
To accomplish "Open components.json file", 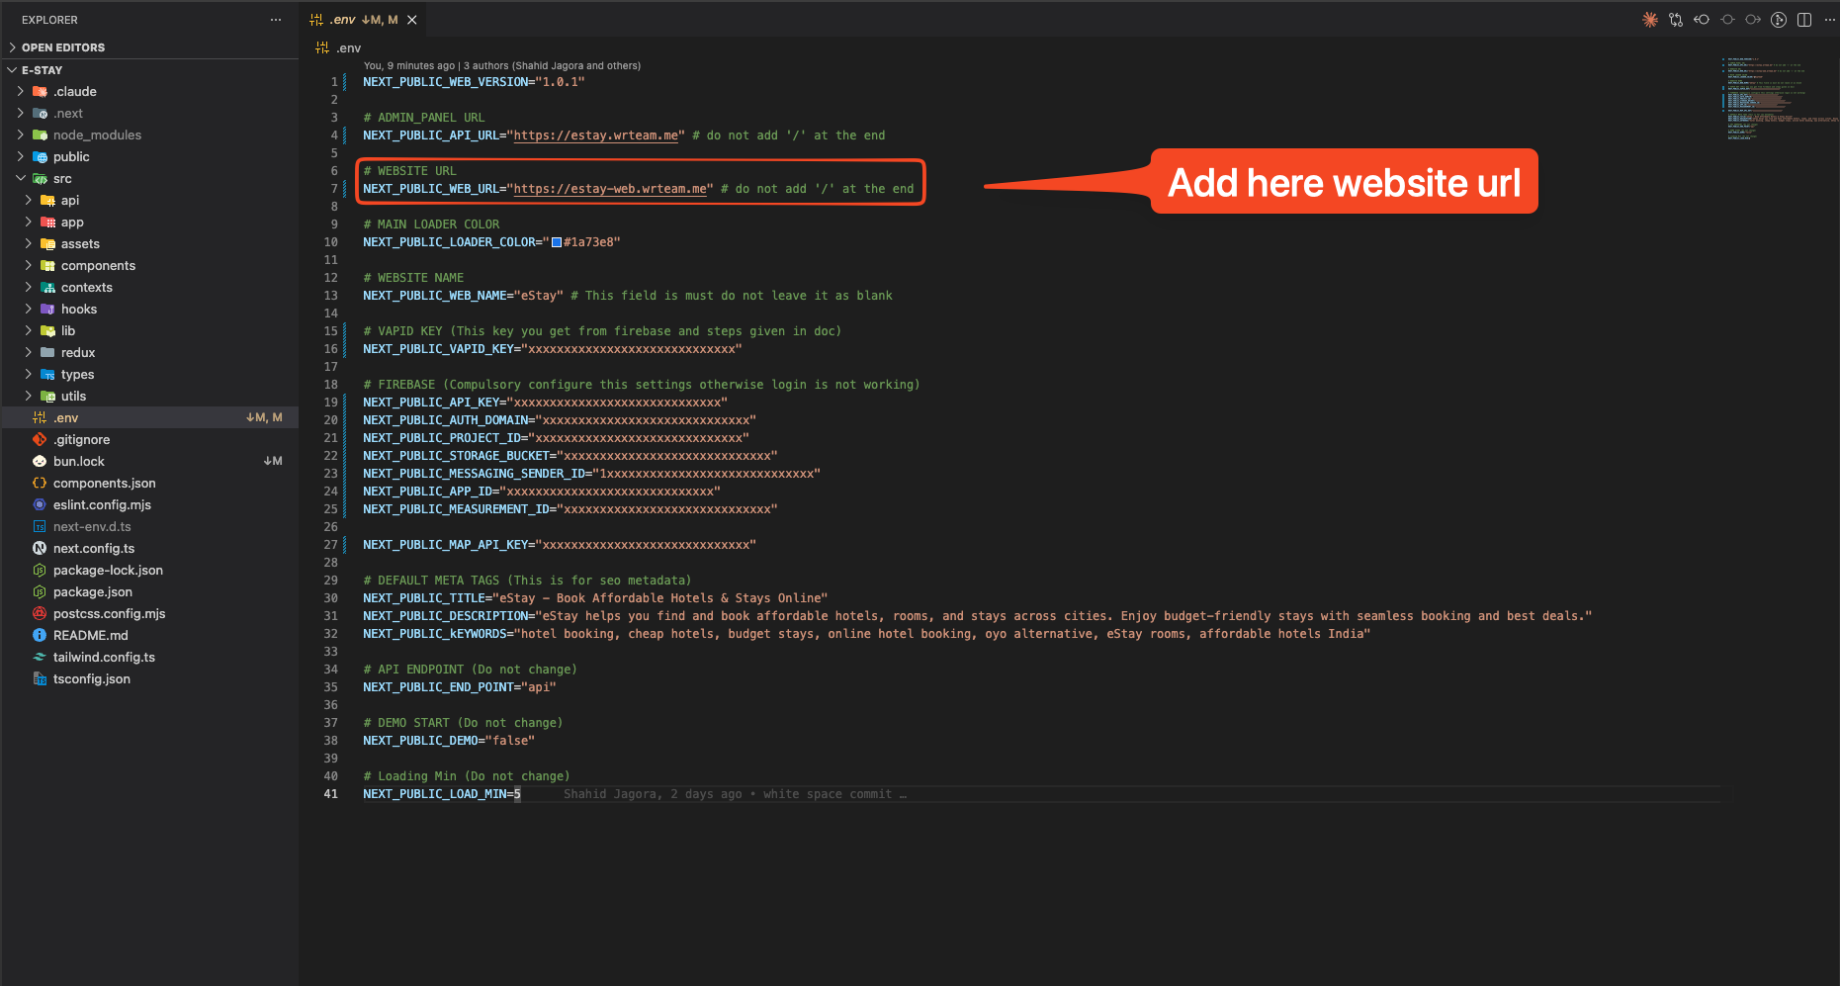I will [x=104, y=484].
